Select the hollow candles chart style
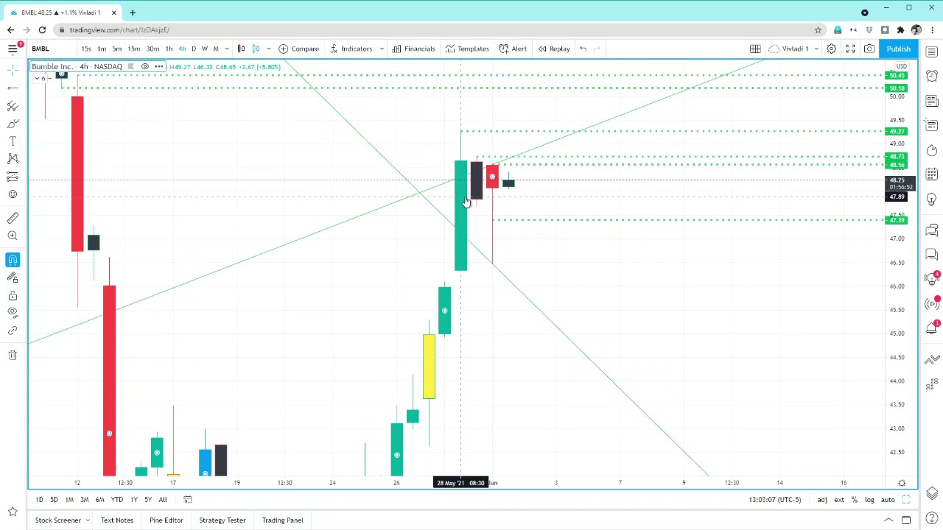The height and width of the screenshot is (530, 943). click(256, 49)
